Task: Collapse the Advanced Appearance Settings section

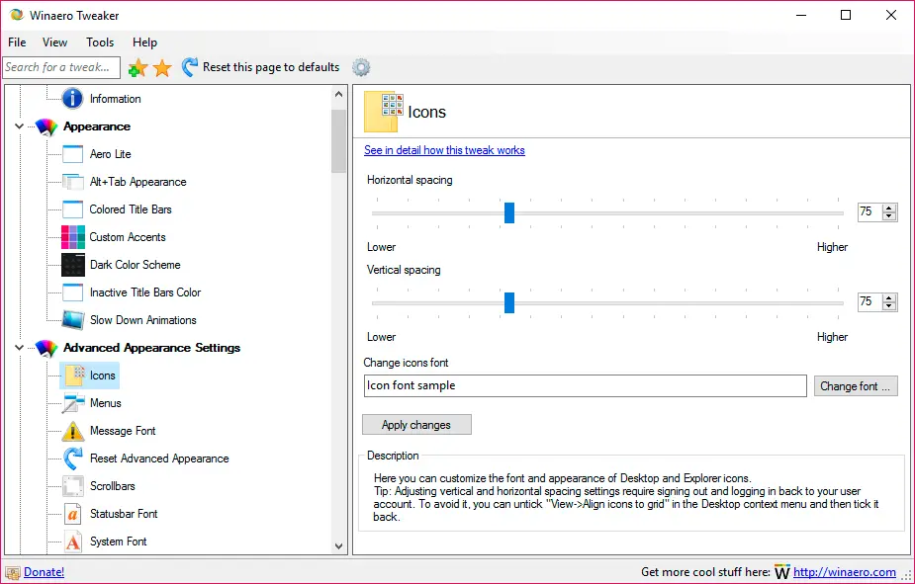Action: coord(19,348)
